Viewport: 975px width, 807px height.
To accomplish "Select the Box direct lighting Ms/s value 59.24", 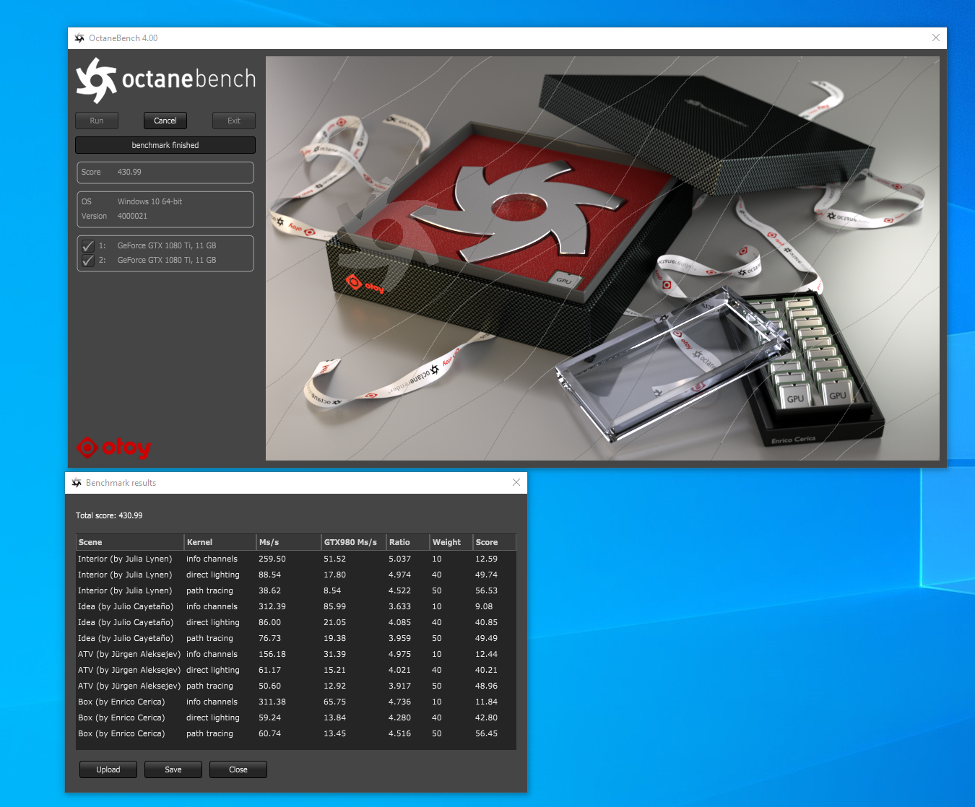I will pos(269,717).
